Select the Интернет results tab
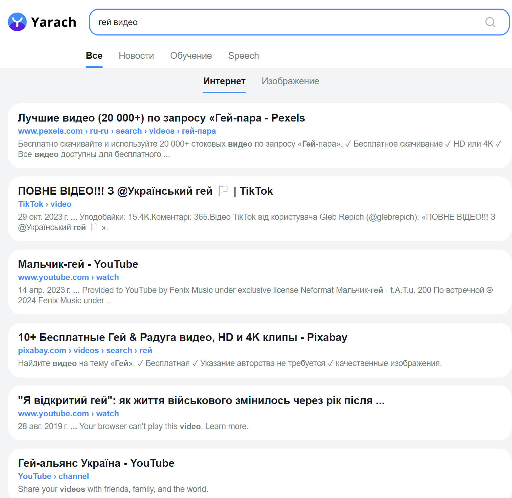Image resolution: width=512 pixels, height=498 pixels. 224,81
